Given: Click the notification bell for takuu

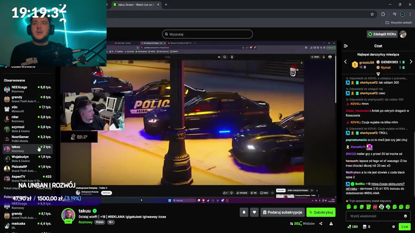Looking at the screenshot, I should coord(244,212).
